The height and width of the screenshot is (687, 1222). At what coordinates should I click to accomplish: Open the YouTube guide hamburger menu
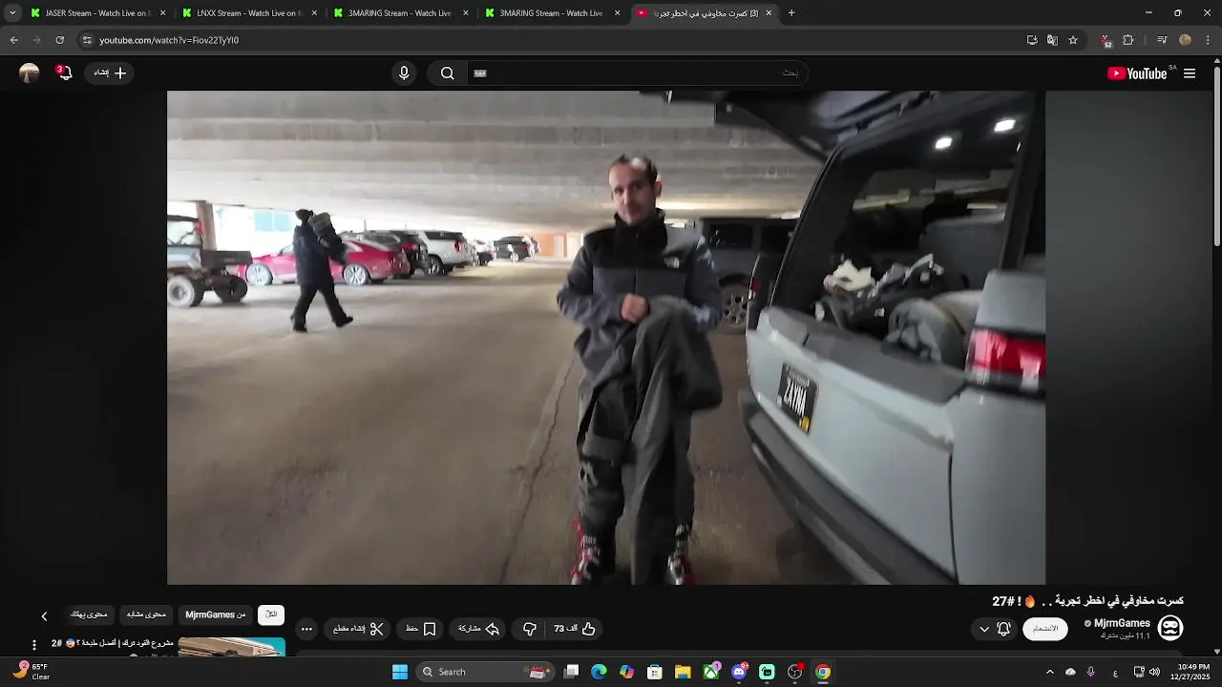pyautogui.click(x=1190, y=73)
